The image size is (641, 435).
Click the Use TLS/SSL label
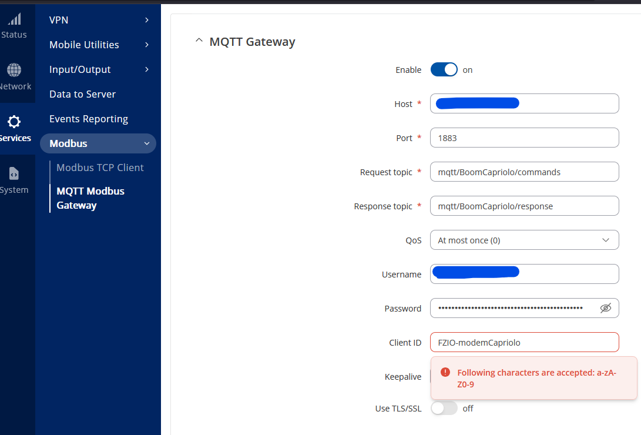[x=398, y=409]
